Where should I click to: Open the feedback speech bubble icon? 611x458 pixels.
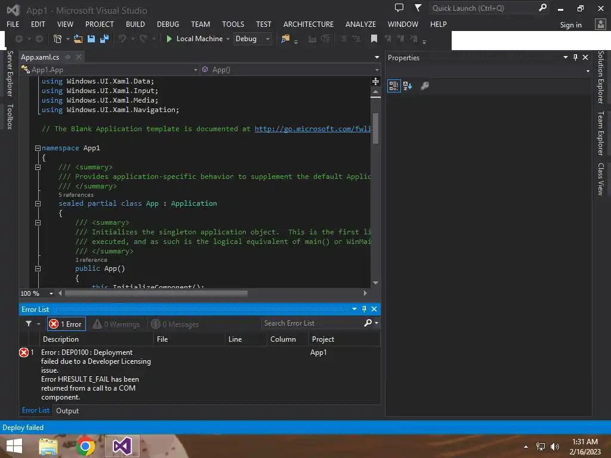[x=399, y=8]
